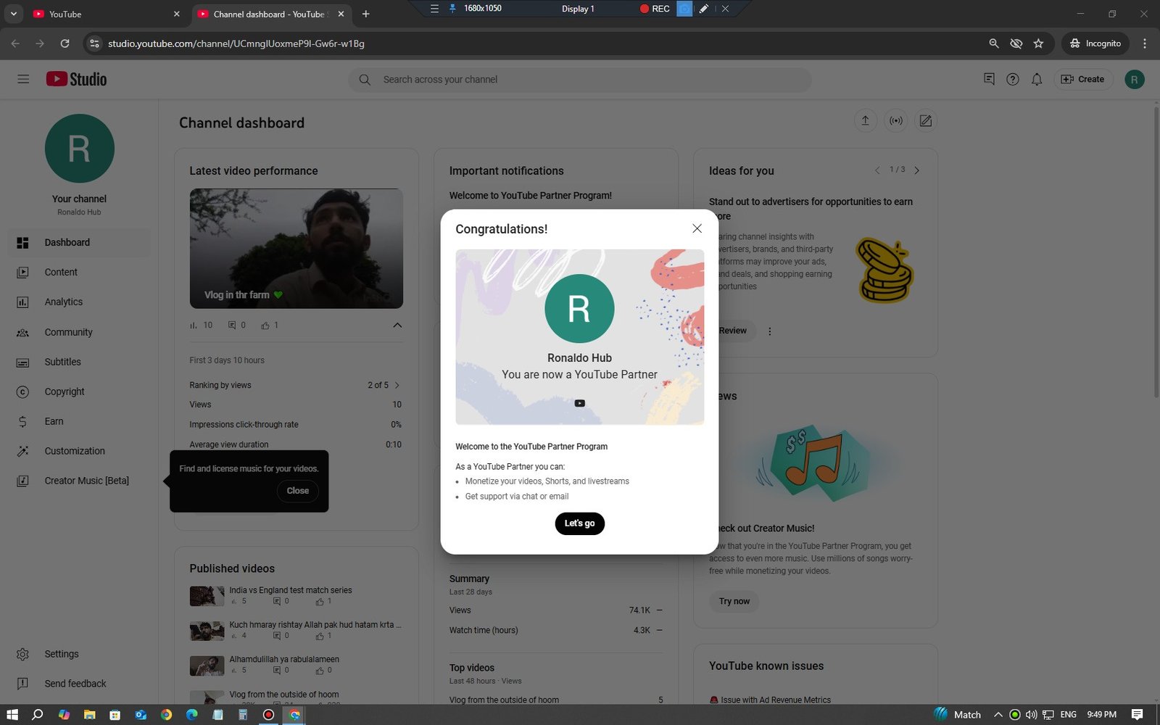Open the Vlog in thr farm video thumbnail

pyautogui.click(x=296, y=249)
